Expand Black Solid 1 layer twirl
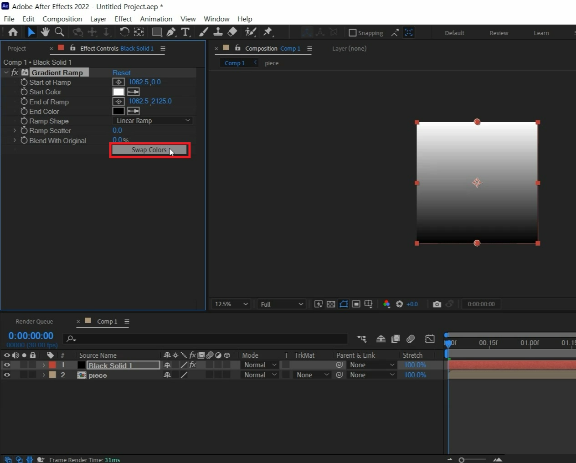 click(44, 365)
